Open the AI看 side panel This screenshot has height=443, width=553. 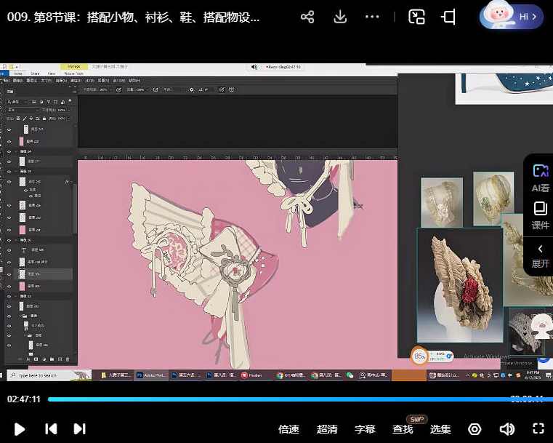pyautogui.click(x=540, y=177)
